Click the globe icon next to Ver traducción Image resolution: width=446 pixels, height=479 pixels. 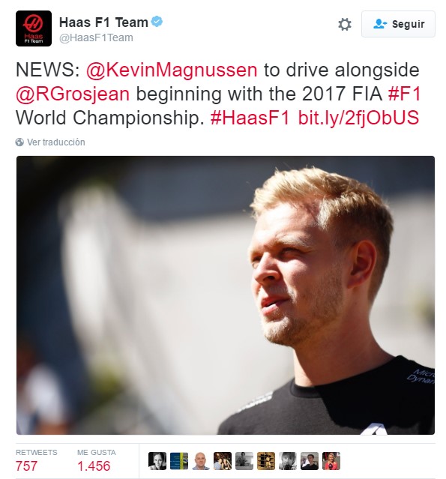(19, 142)
